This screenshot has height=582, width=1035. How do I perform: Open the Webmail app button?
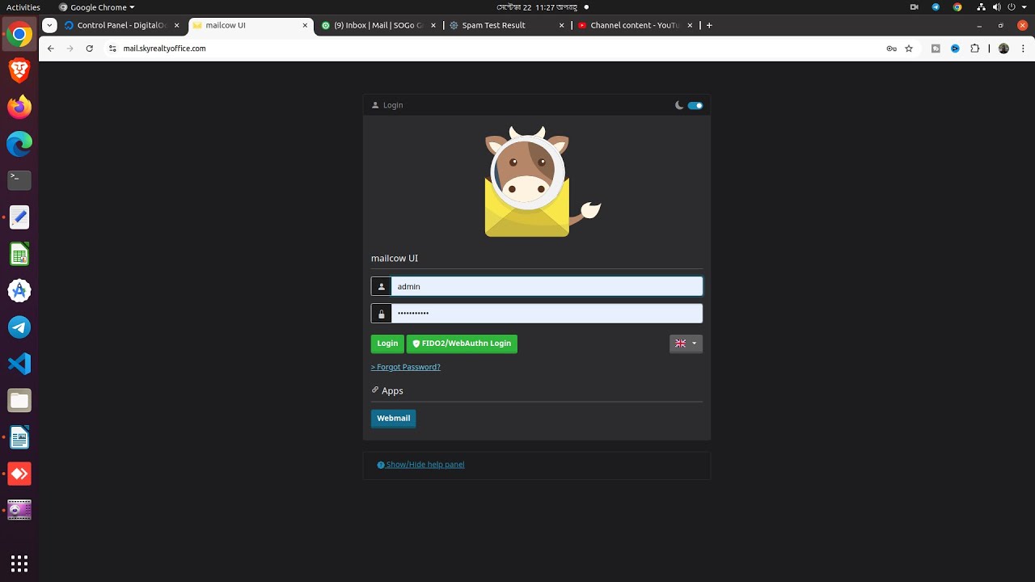(394, 418)
